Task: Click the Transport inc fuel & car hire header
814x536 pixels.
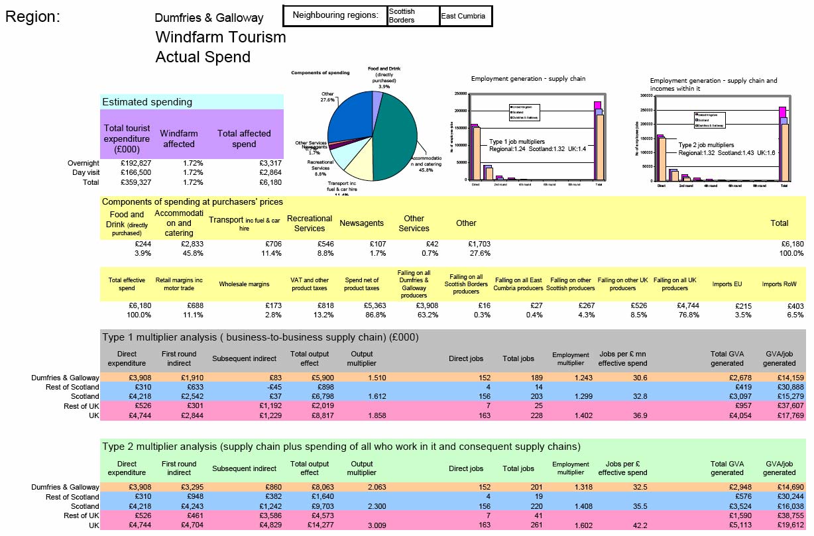Action: (245, 223)
